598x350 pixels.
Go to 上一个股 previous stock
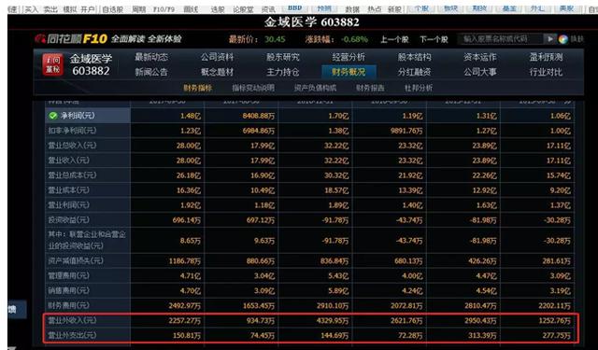click(394, 39)
